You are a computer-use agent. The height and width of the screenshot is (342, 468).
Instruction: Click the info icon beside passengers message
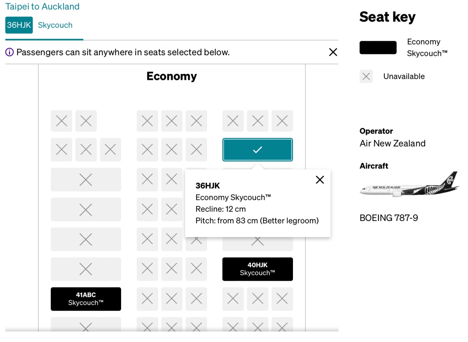10,52
